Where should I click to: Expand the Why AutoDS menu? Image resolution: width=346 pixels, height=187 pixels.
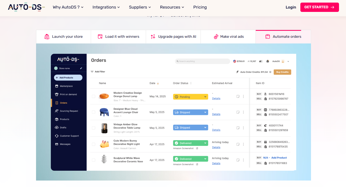[68, 7]
